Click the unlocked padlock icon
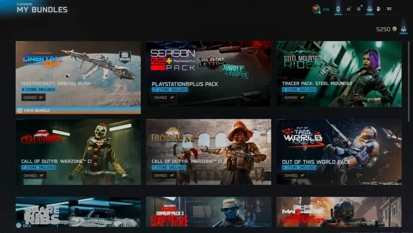The width and height of the screenshot is (413, 233). (x=349, y=9)
